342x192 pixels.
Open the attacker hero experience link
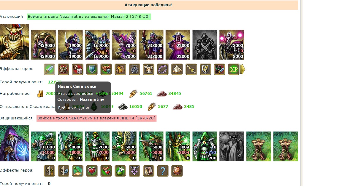[55, 82]
